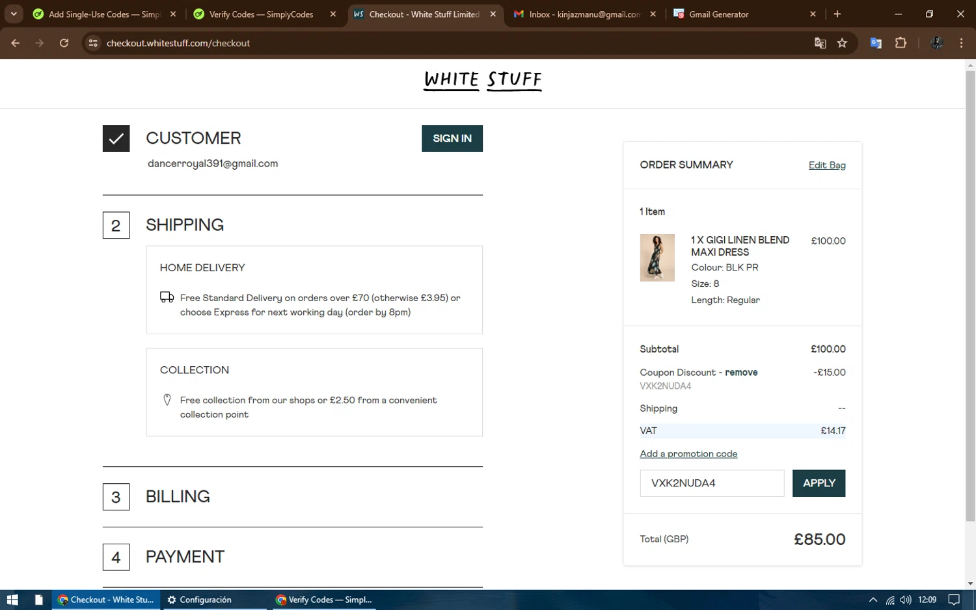
Task: Click the VAT £14.17 value
Action: (833, 431)
